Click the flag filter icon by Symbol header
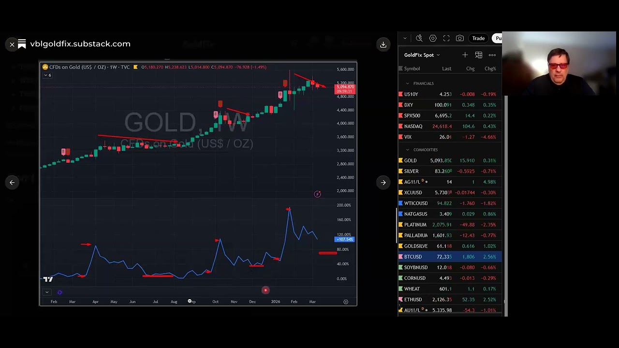619x348 pixels. [400, 69]
